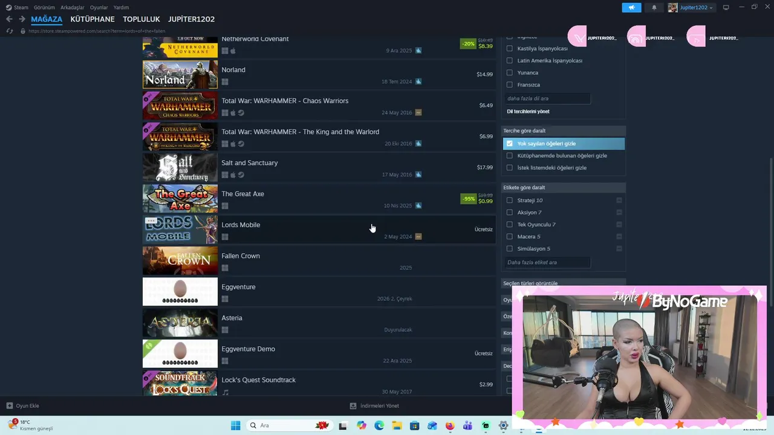Enable İstek listemdeki öğeleri gizle

pyautogui.click(x=509, y=167)
